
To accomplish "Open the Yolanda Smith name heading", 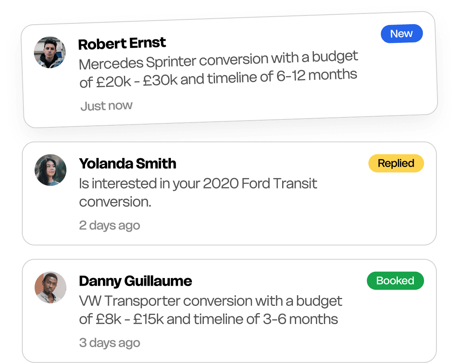I will (128, 163).
